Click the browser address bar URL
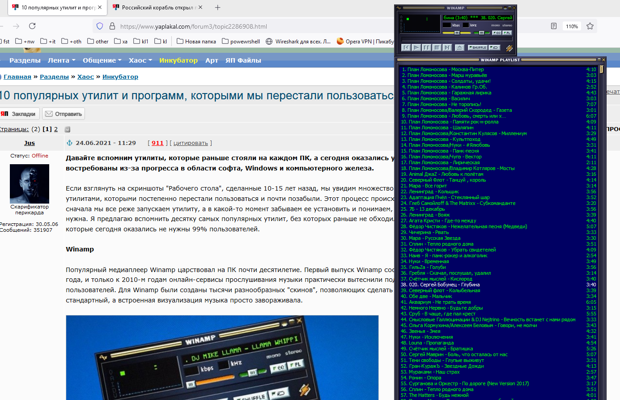Screen dimensions: 620x400 pos(194,26)
